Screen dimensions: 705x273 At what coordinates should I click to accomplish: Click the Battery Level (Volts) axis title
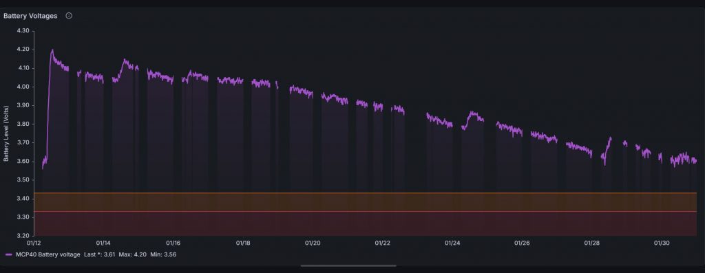coord(6,133)
